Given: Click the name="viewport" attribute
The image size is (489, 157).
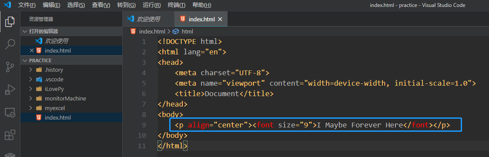Looking at the screenshot, I should pos(233,84).
